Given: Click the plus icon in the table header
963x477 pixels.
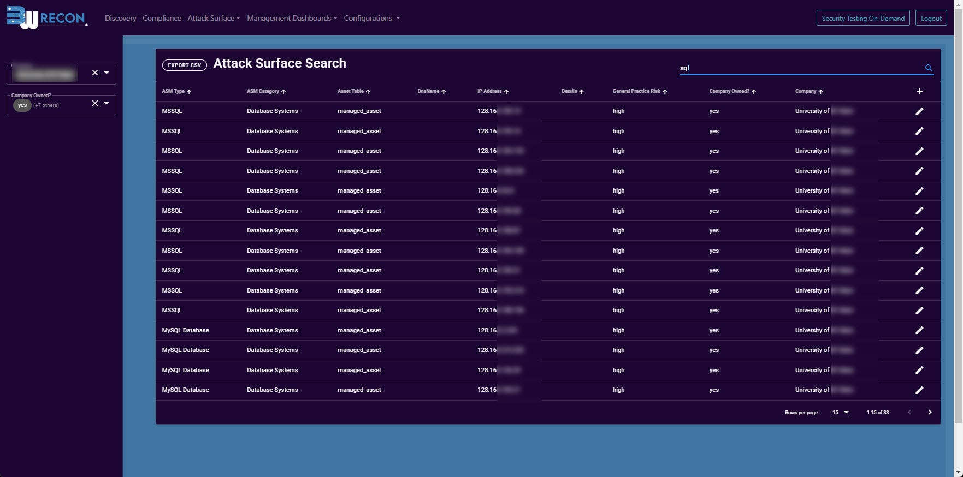Looking at the screenshot, I should pyautogui.click(x=919, y=91).
